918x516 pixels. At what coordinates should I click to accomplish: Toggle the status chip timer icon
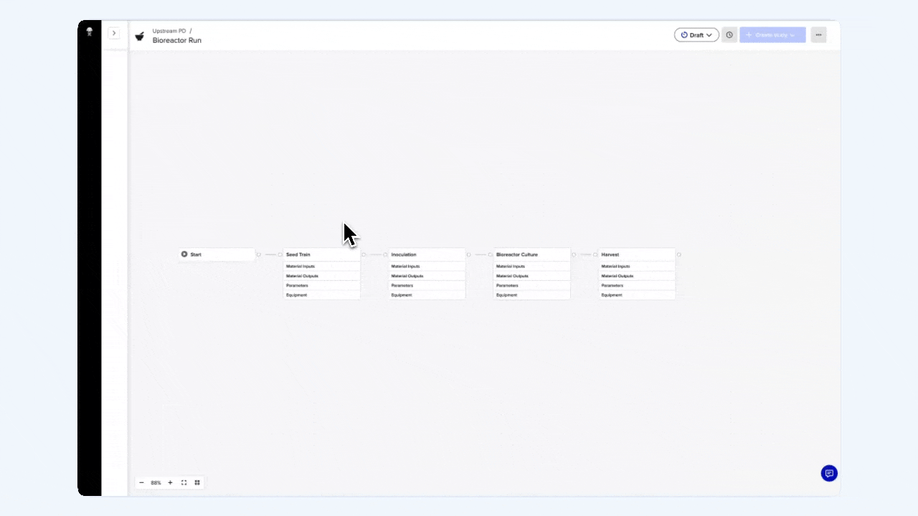click(x=685, y=34)
